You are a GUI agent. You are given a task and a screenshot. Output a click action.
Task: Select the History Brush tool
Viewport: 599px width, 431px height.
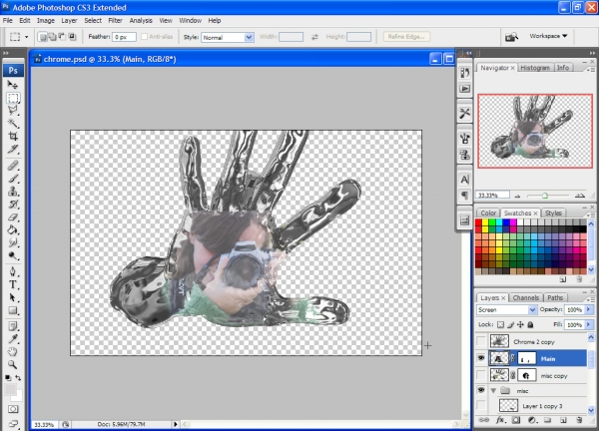(x=13, y=205)
